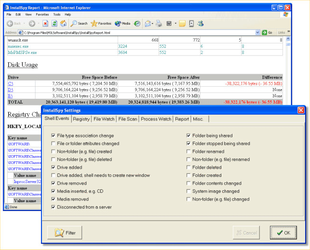
Task: Enable Non-folder (e.g. file) created
Action: 53,151
